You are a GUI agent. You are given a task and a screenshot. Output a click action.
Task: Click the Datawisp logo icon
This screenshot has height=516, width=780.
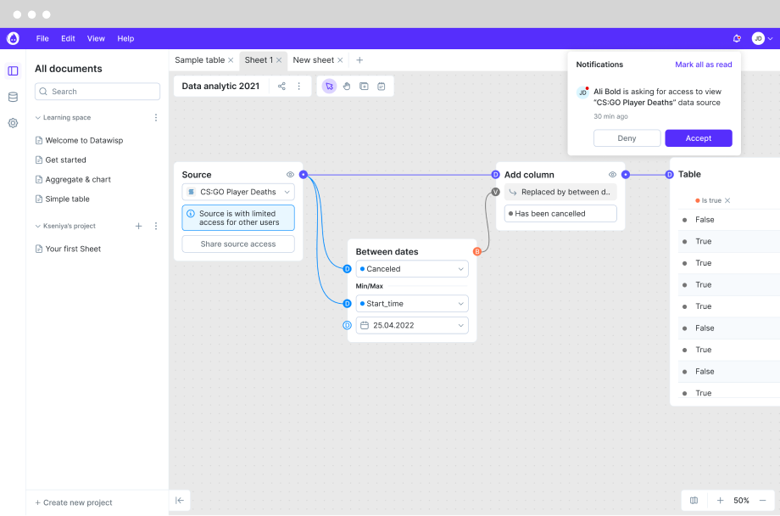(x=13, y=38)
